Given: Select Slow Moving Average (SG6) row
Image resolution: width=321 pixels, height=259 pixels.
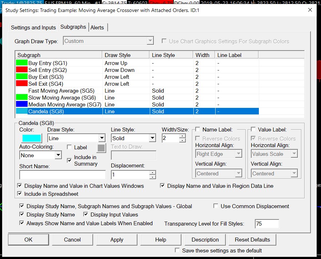Looking at the screenshot, I should tap(137, 98).
